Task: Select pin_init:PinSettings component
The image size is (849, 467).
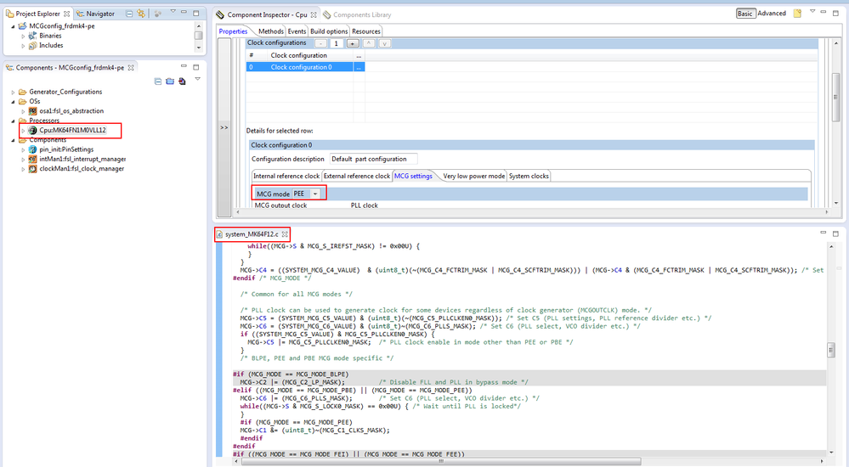Action: point(66,149)
